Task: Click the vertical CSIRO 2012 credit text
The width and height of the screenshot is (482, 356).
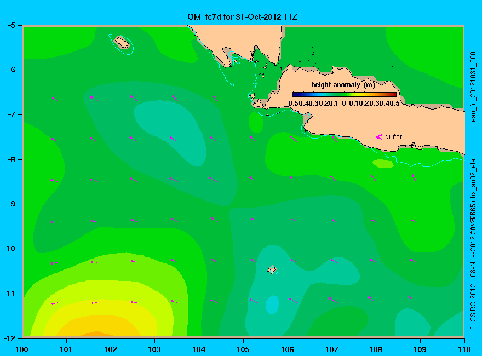Action: (x=473, y=306)
